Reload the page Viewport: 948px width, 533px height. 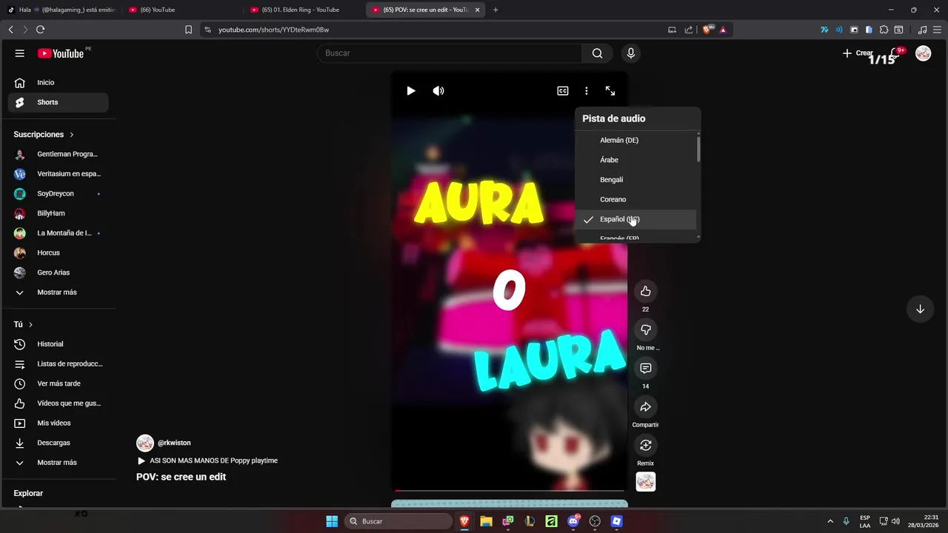coord(40,30)
